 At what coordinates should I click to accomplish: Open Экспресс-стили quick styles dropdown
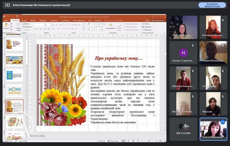click(x=119, y=27)
